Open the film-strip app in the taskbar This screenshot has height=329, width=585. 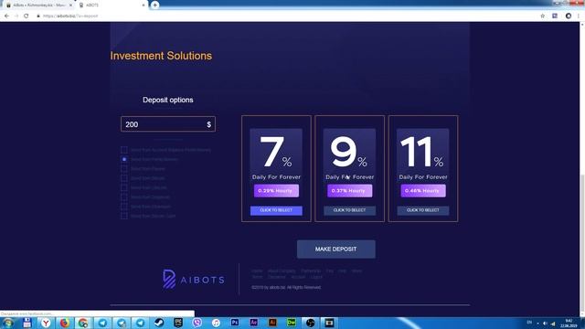click(329, 323)
